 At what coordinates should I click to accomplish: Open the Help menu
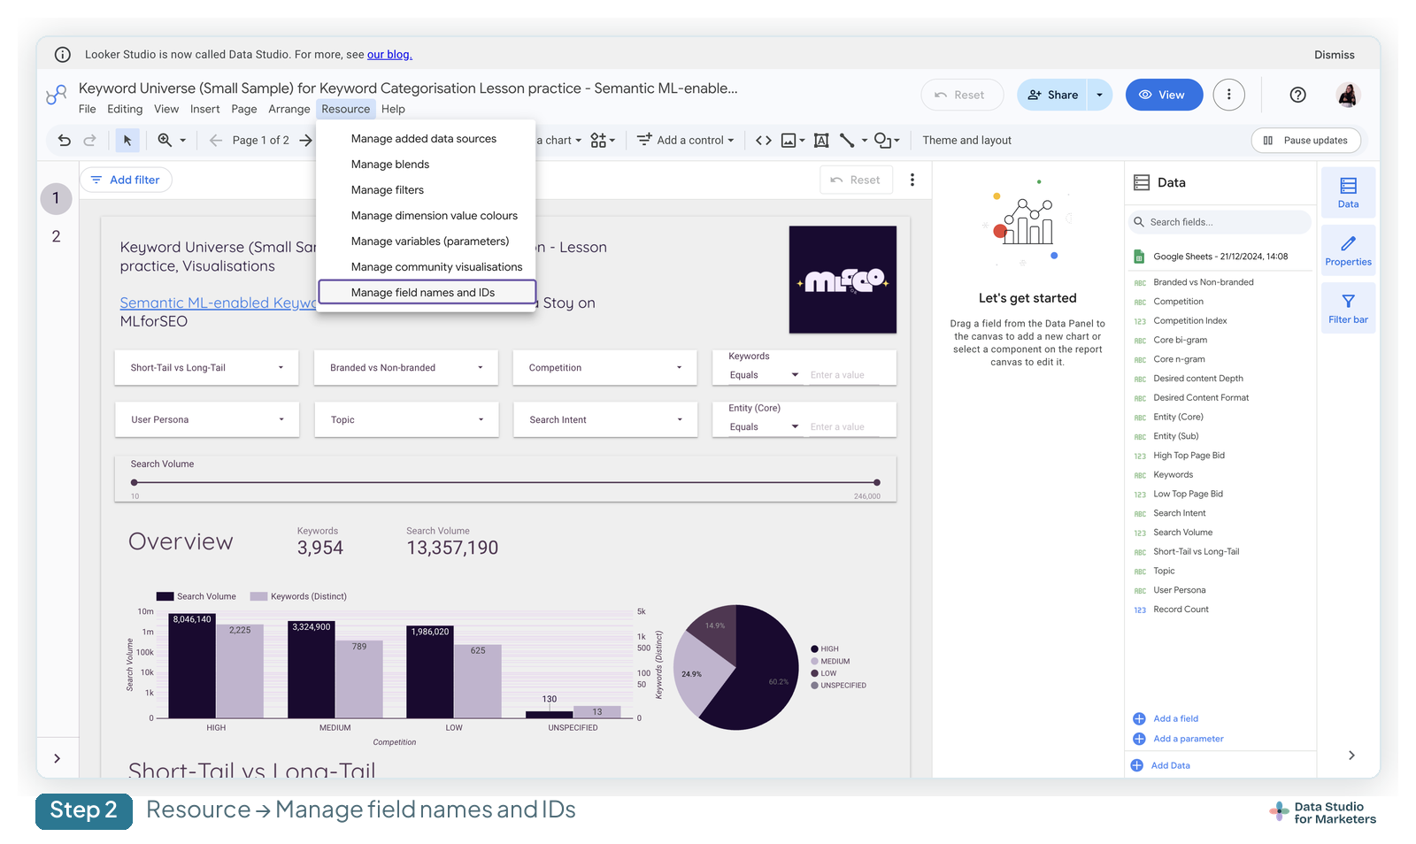coord(393,109)
